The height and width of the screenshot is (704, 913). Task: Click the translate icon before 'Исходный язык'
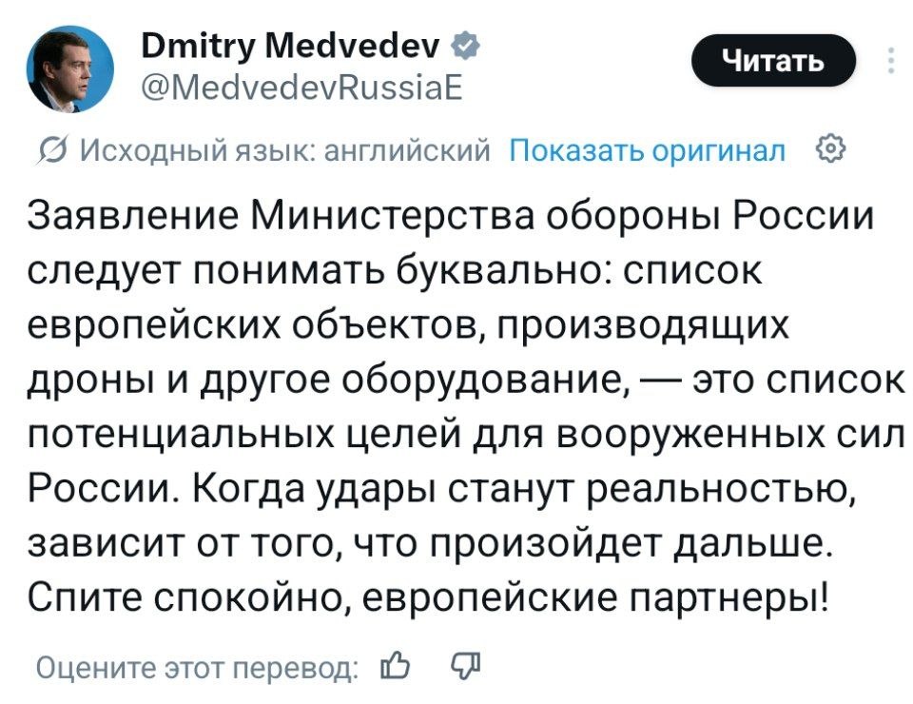click(57, 150)
